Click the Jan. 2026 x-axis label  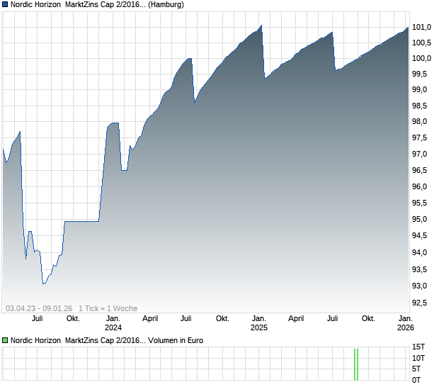(x=405, y=323)
